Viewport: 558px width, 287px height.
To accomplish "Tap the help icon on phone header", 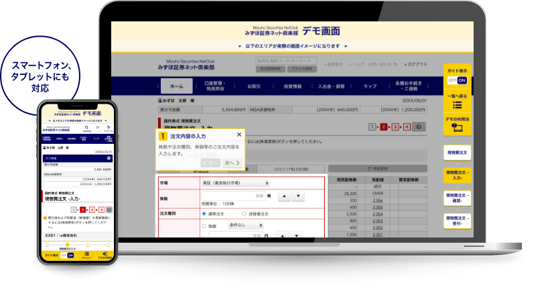I will (x=98, y=128).
